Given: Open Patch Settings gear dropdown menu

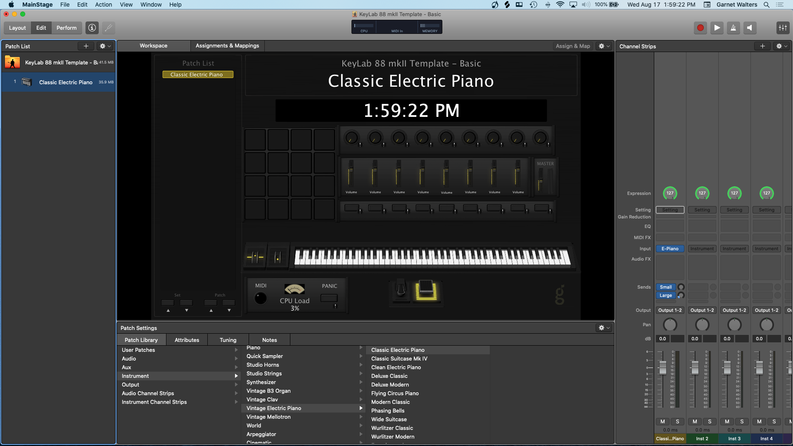Looking at the screenshot, I should point(604,327).
